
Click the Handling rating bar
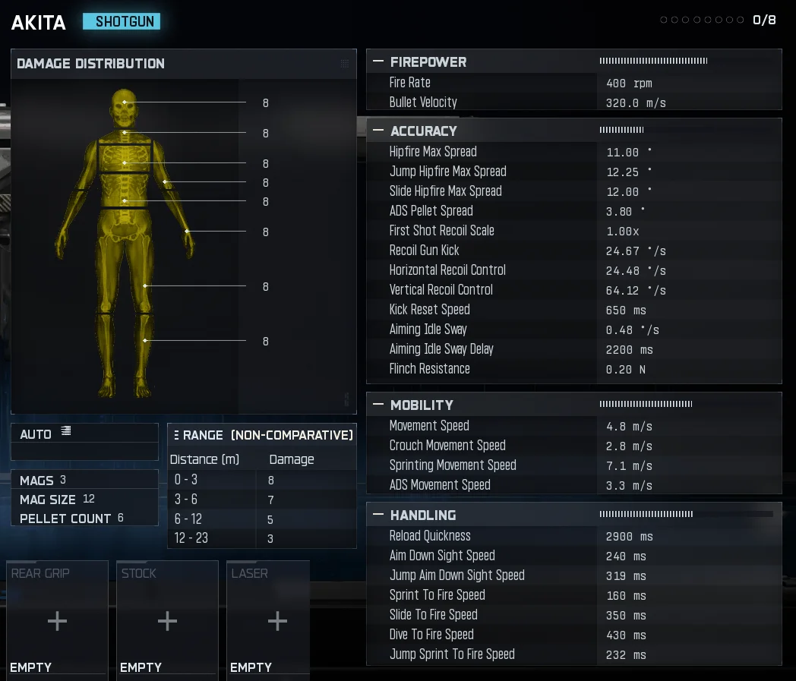(x=646, y=515)
